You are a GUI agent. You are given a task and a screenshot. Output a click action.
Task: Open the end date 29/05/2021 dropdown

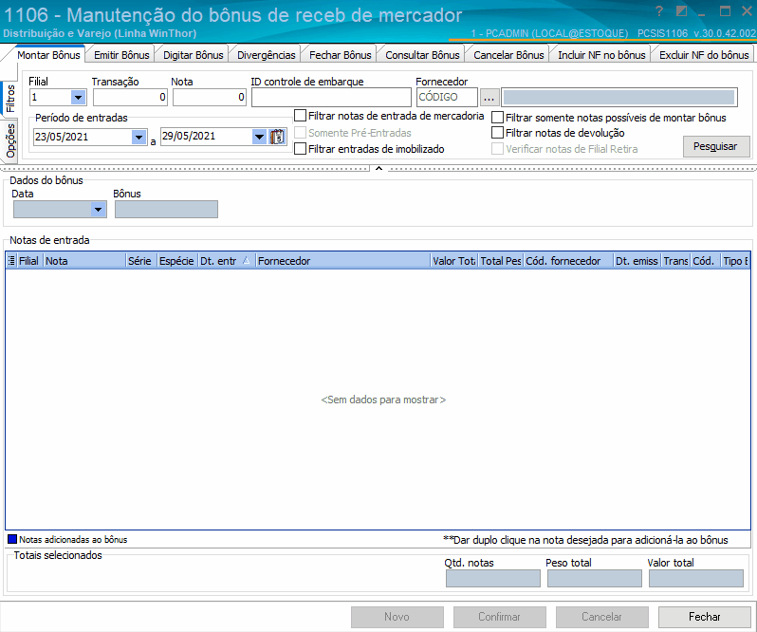[x=259, y=137]
